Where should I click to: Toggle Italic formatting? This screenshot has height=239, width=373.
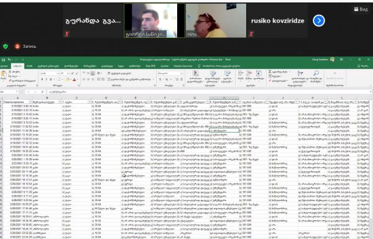tap(46, 79)
